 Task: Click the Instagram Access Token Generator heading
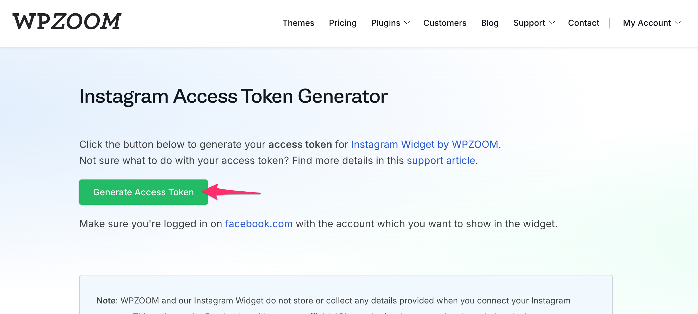click(233, 96)
